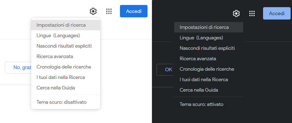
Task: Choose 'Ricerca avanzata' in light menu
Action: pyautogui.click(x=66, y=56)
